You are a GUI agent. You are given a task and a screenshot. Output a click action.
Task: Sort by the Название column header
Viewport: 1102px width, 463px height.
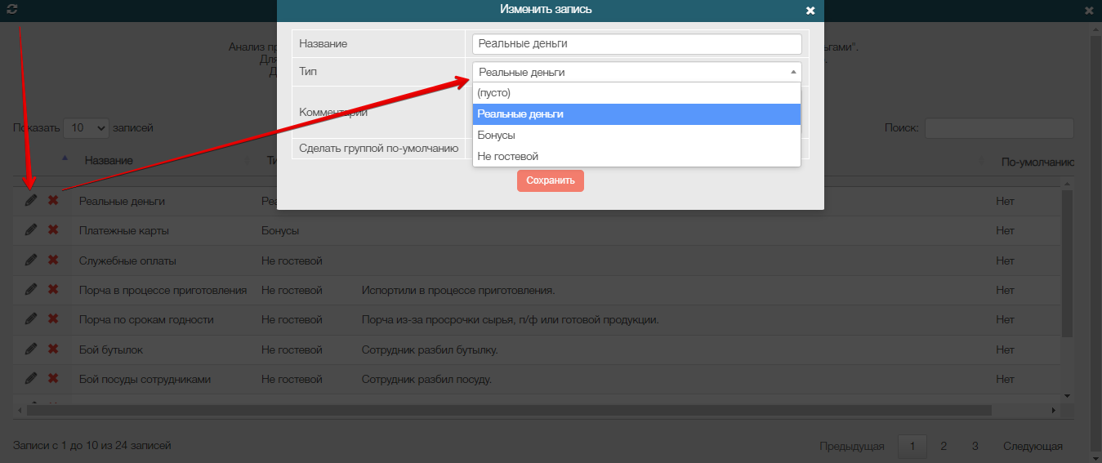point(109,161)
